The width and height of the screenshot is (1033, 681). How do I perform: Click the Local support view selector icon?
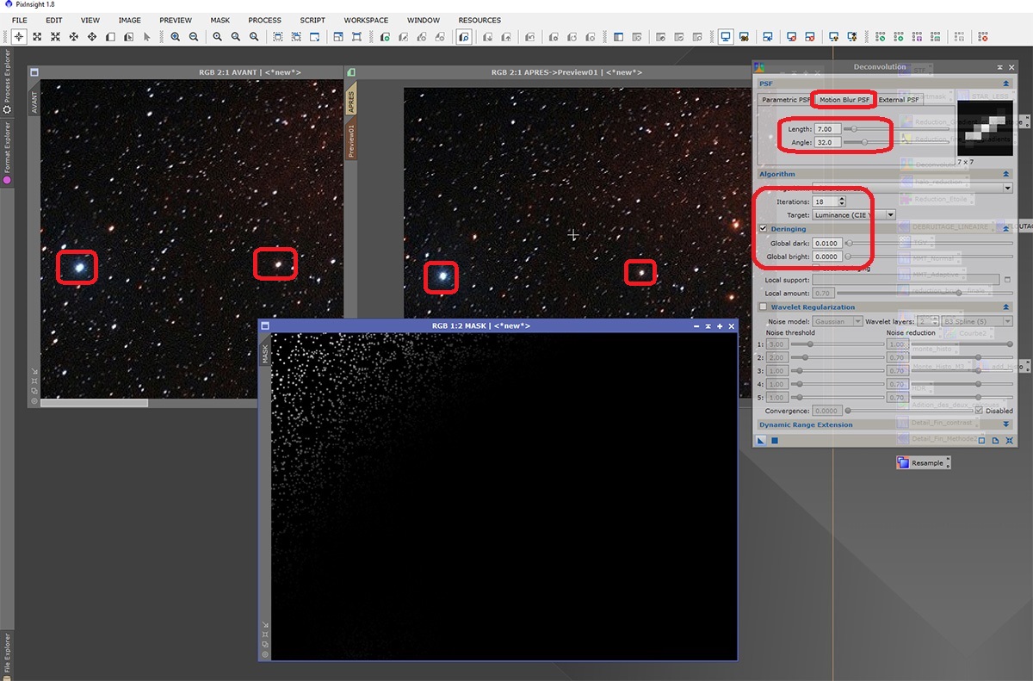pyautogui.click(x=1007, y=280)
